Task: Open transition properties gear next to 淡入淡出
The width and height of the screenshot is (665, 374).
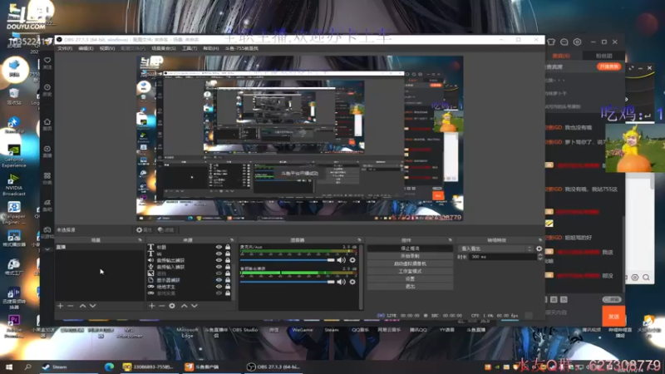Action: point(539,249)
